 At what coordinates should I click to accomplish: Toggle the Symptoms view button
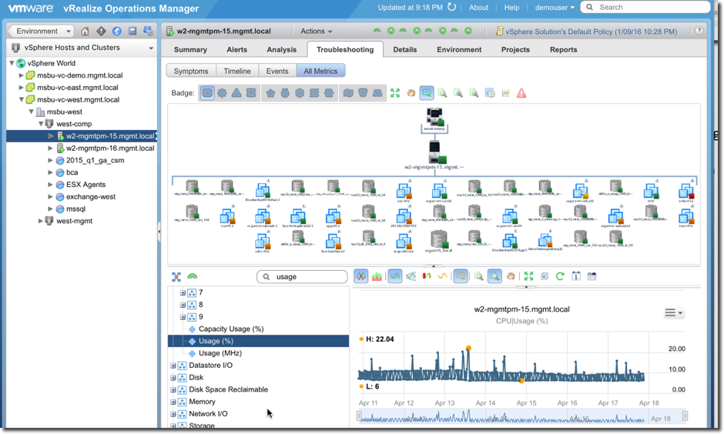click(191, 71)
